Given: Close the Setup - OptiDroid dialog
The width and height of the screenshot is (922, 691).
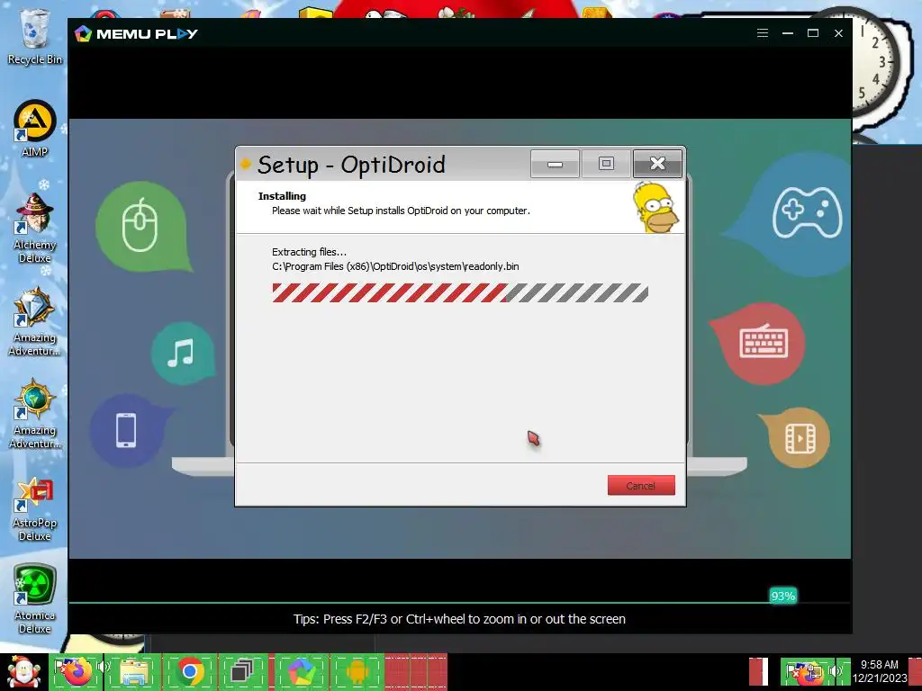Looking at the screenshot, I should pyautogui.click(x=657, y=164).
